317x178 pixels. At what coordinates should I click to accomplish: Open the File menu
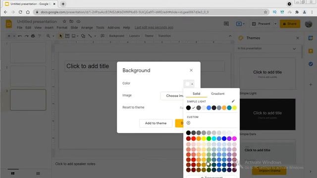[20, 28]
